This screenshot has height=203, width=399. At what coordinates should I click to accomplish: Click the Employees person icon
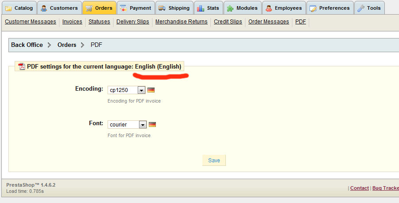pyautogui.click(x=269, y=8)
